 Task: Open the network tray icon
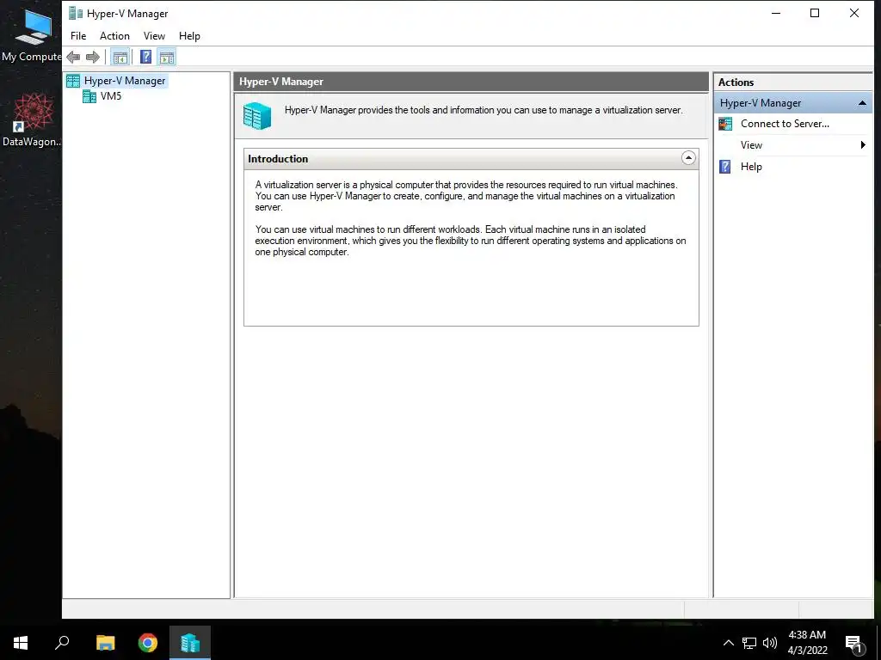pos(749,643)
